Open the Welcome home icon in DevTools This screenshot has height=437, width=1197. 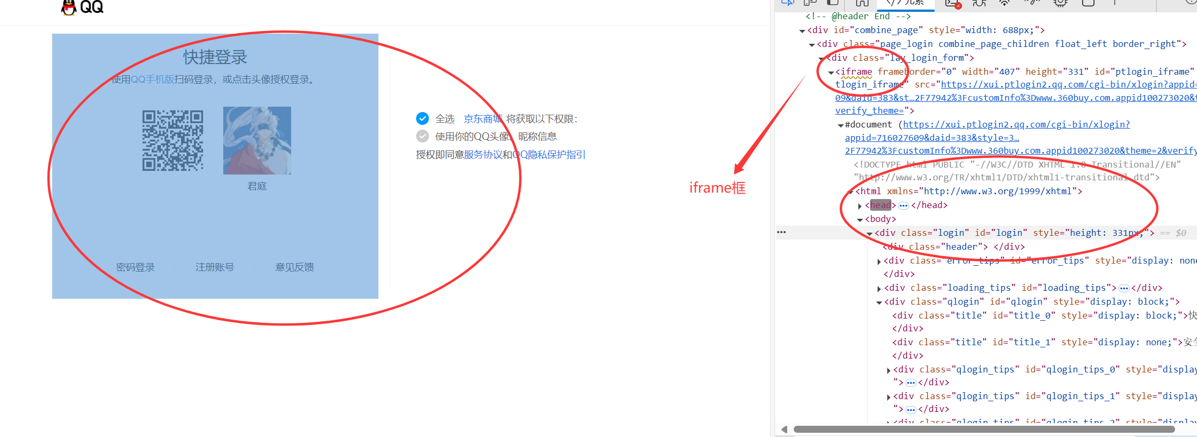pos(862,3)
